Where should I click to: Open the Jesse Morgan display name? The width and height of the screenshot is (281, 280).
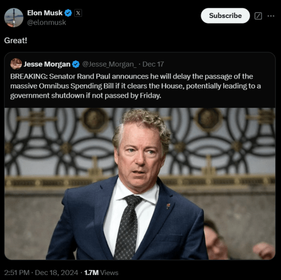47,65
